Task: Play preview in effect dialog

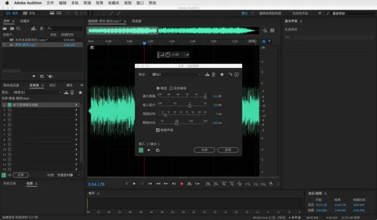Action: pos(149,150)
